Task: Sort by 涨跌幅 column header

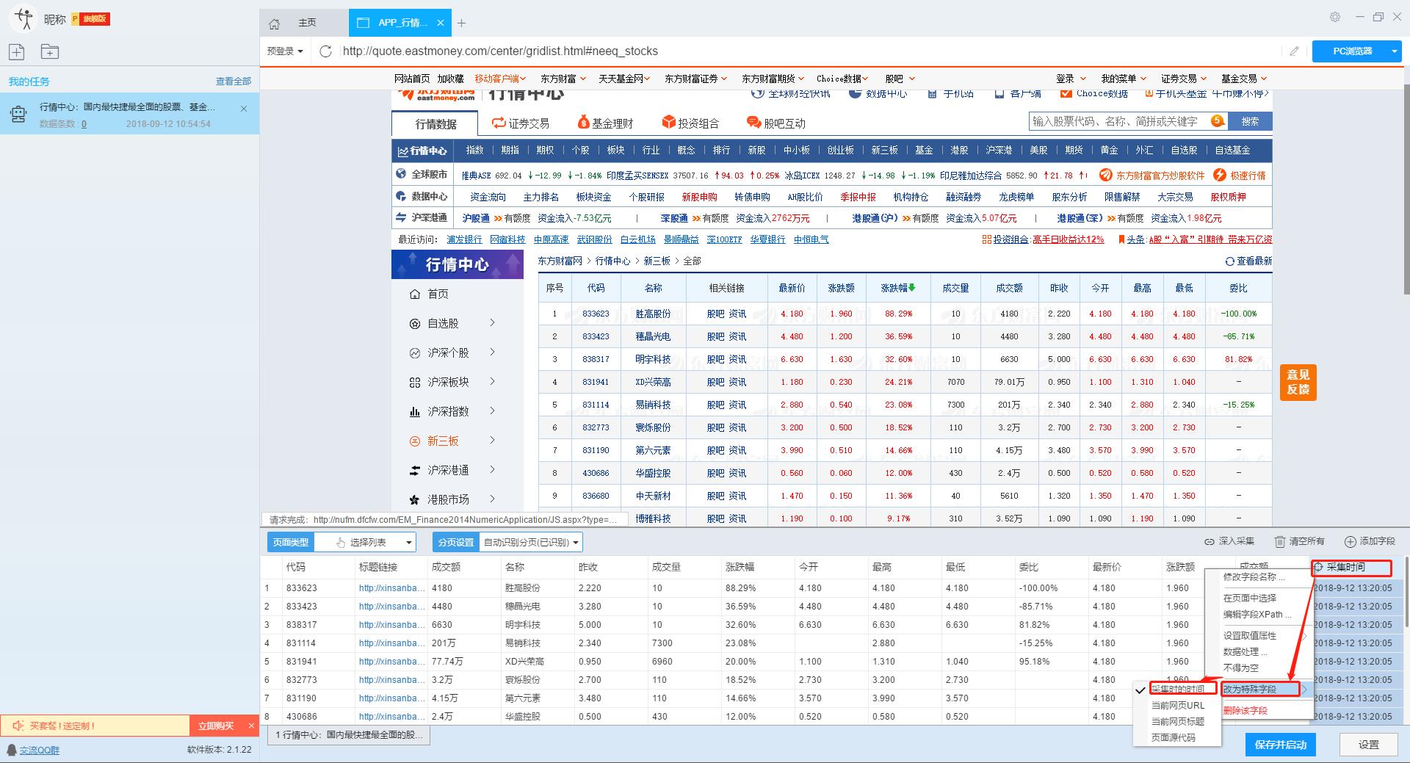Action: pyautogui.click(x=897, y=288)
